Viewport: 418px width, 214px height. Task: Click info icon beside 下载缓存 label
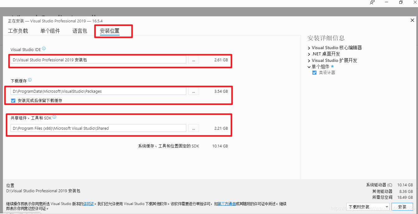click(30, 80)
